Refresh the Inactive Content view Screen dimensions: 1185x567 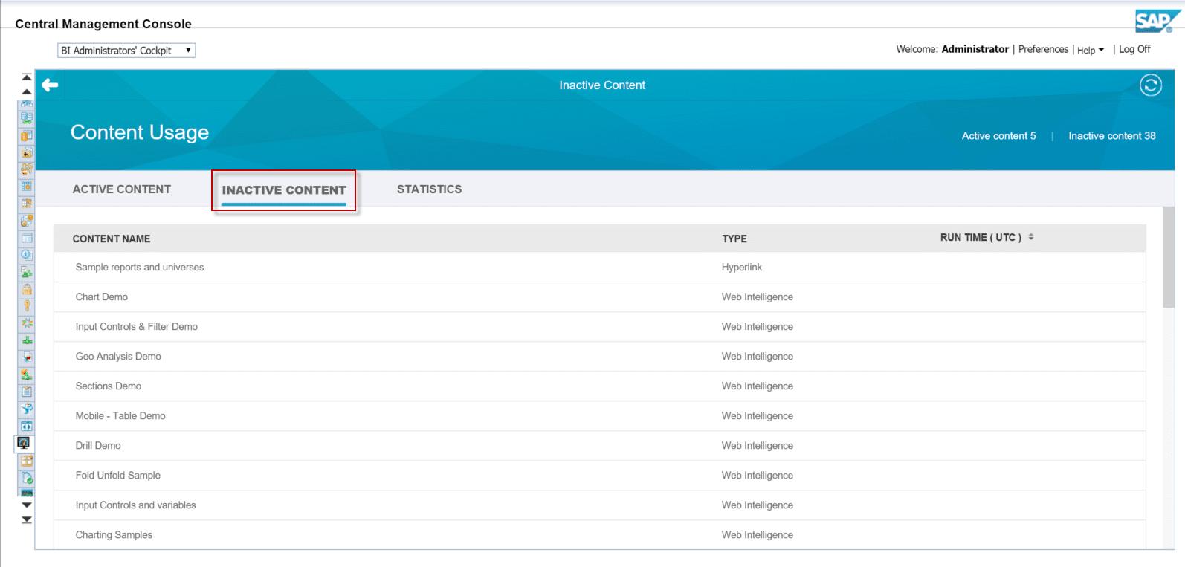[x=1151, y=85]
